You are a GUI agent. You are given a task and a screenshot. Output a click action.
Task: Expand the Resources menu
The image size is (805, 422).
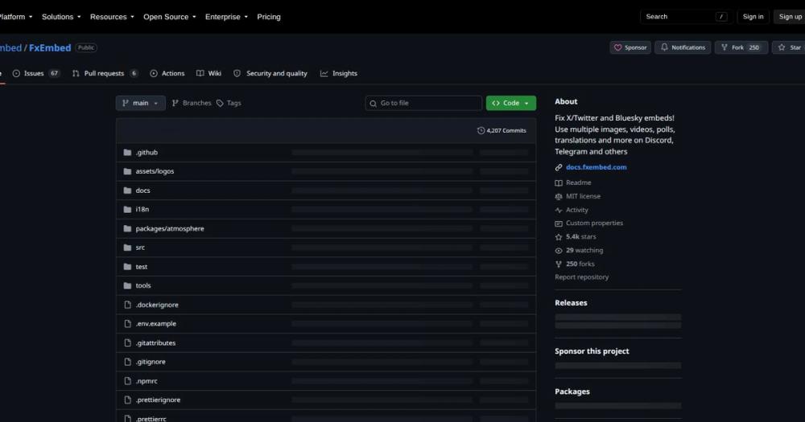[x=112, y=17]
